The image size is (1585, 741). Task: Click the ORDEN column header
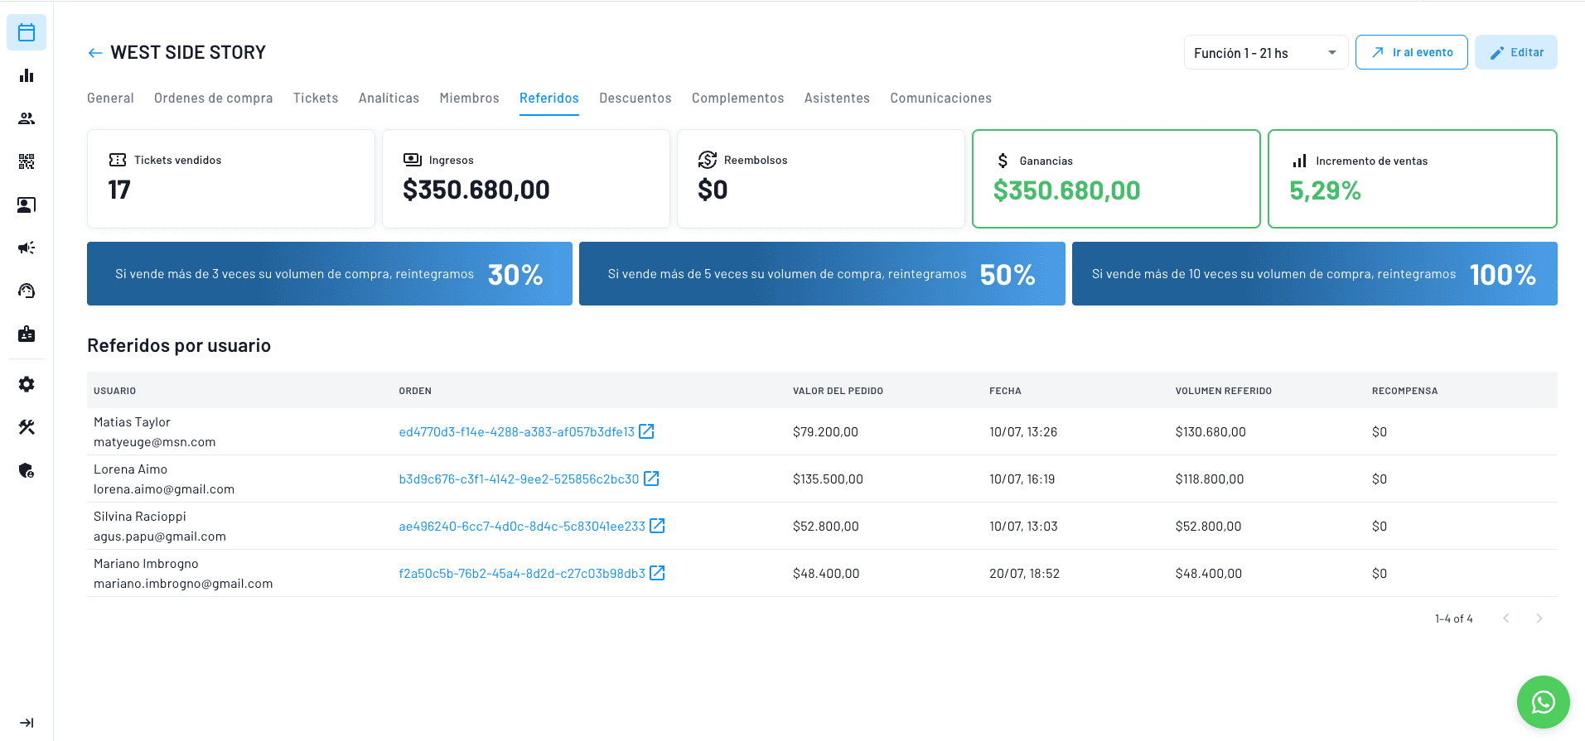[415, 391]
